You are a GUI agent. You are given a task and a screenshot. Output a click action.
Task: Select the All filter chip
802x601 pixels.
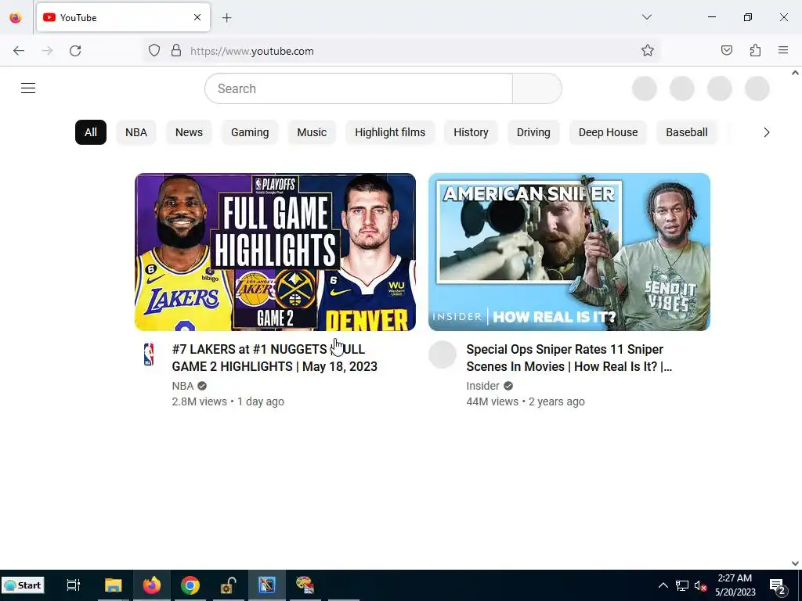[91, 132]
